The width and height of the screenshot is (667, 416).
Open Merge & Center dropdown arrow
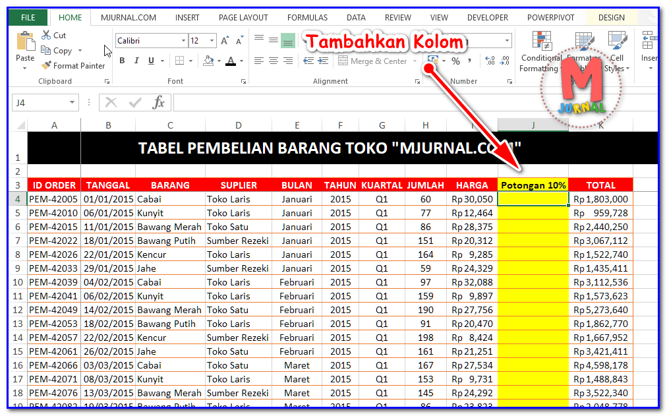[x=415, y=61]
